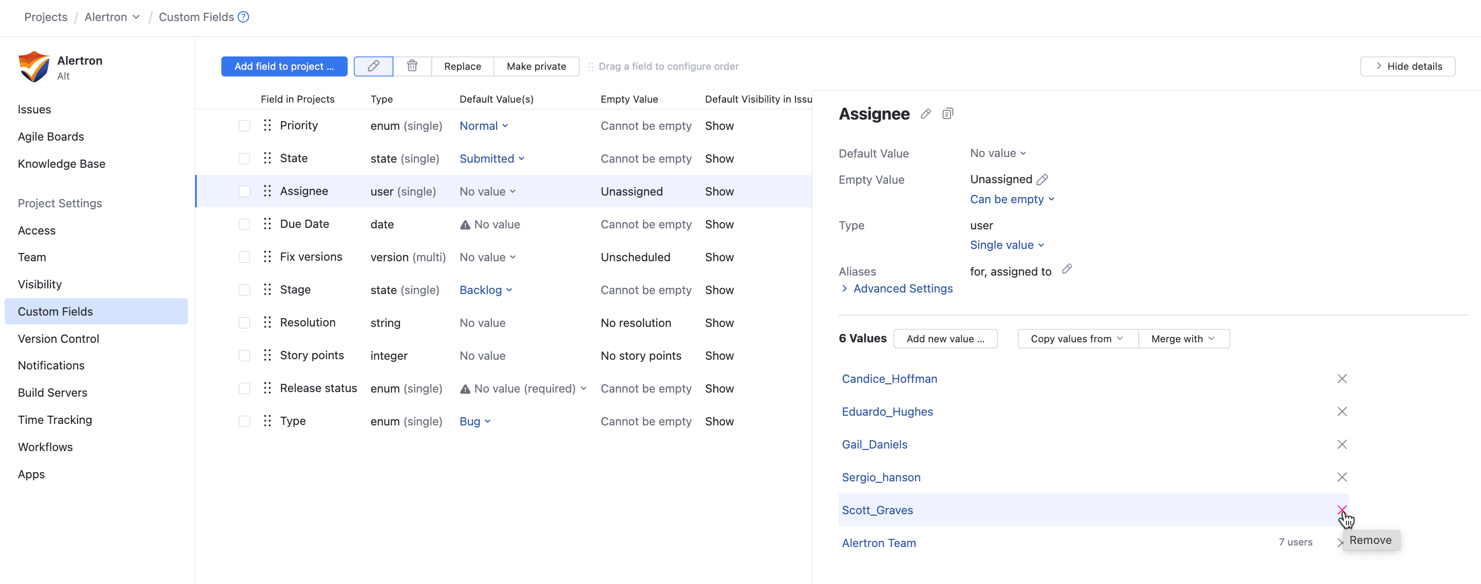Click the pencil icon next to Assignee title
The image size is (1481, 584).
click(925, 114)
